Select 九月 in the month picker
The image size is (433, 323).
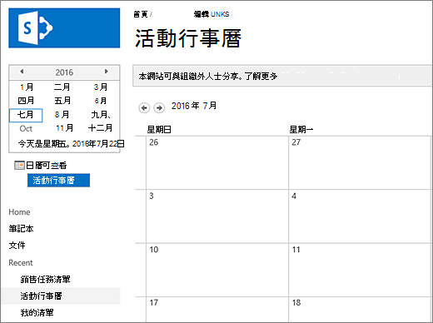tap(101, 114)
